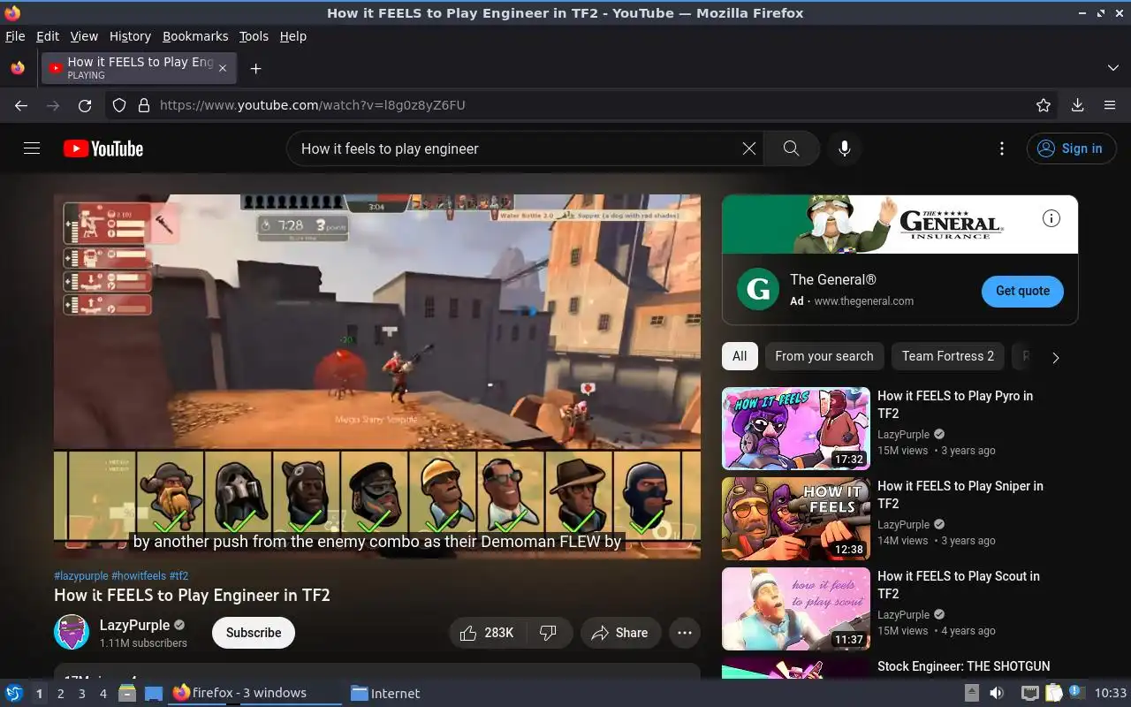Open taskbar file manager icon
The image size is (1131, 707).
pos(127,693)
